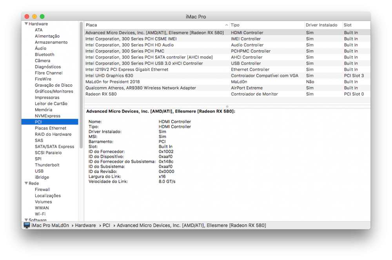Select Qualcomm Atheros AR9380 Wireless row
392x260 pixels.
tap(227, 88)
